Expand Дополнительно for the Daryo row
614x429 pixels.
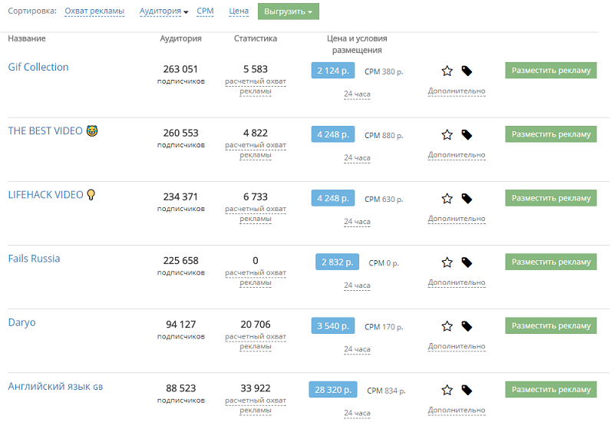pos(457,346)
